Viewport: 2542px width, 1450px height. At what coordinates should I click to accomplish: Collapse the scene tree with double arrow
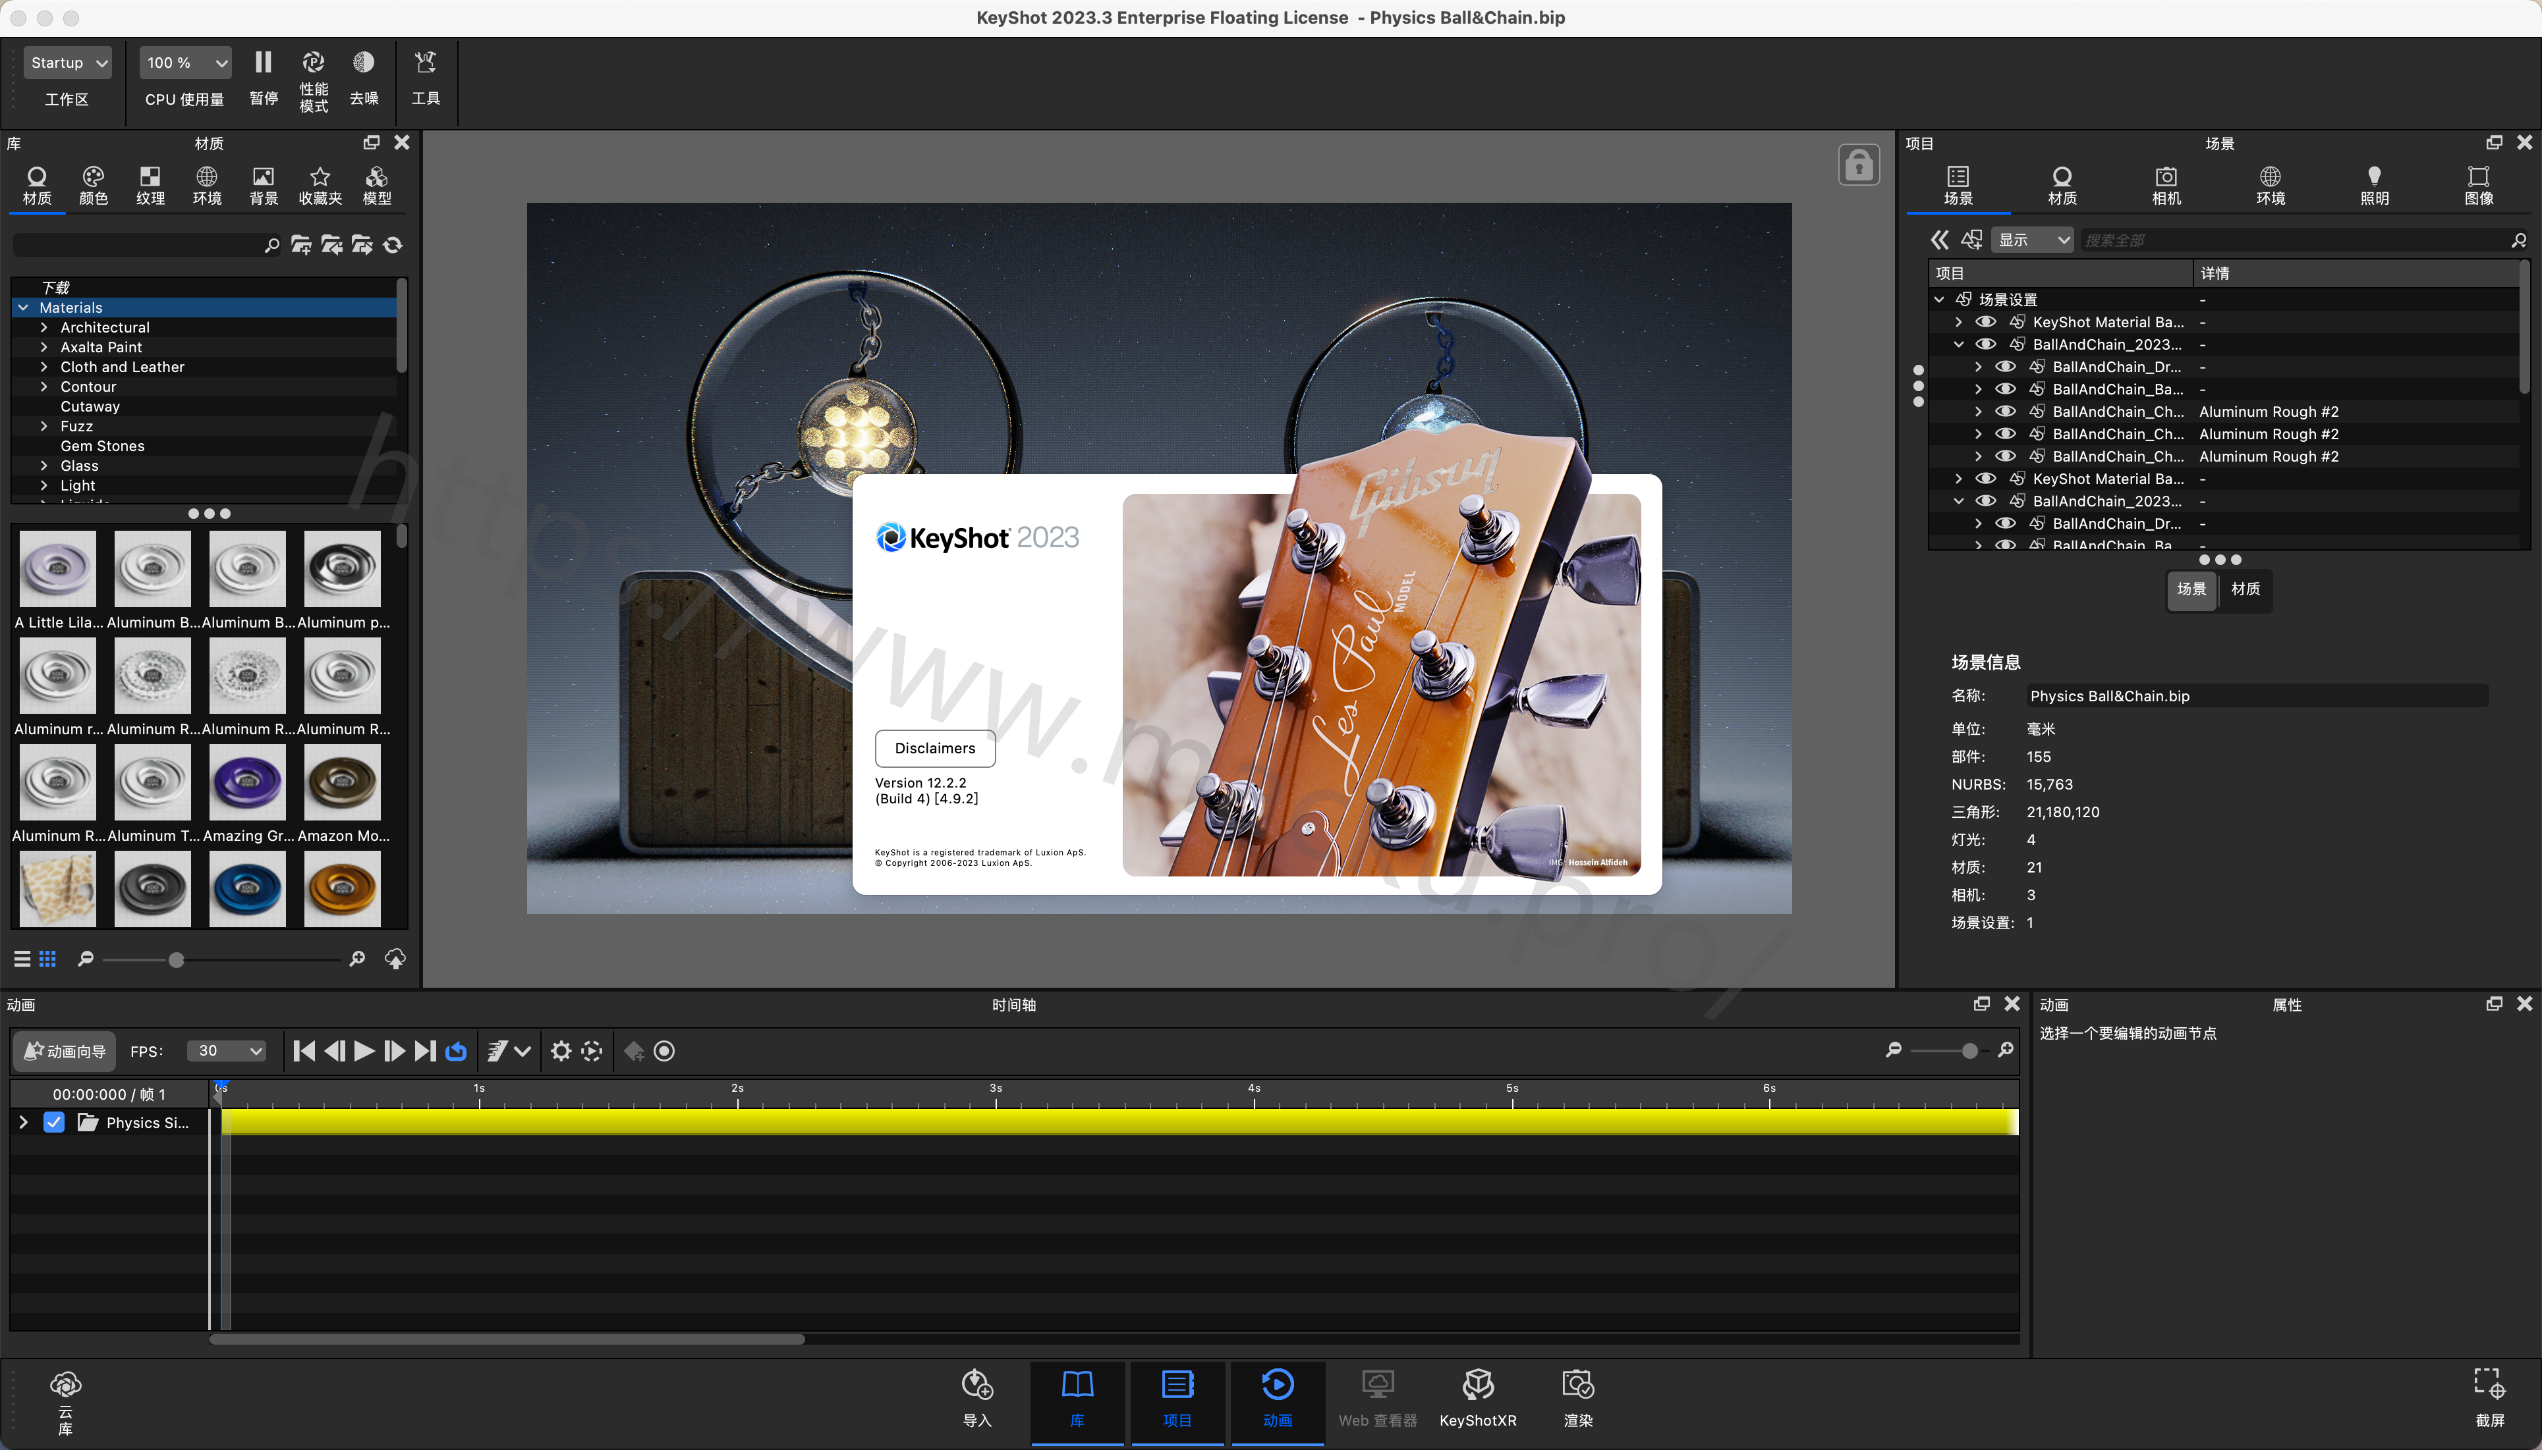click(x=1939, y=240)
